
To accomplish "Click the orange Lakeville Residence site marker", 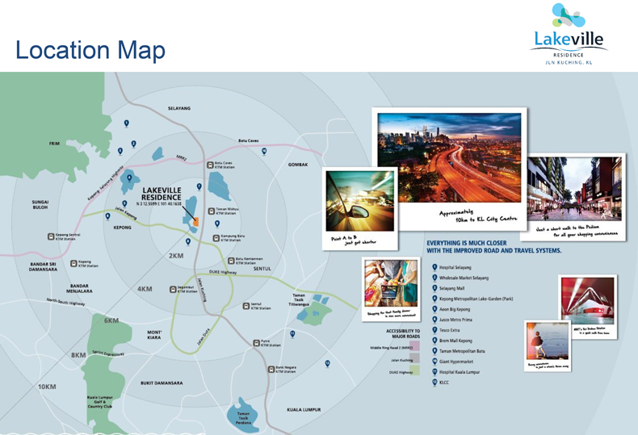I will (195, 222).
